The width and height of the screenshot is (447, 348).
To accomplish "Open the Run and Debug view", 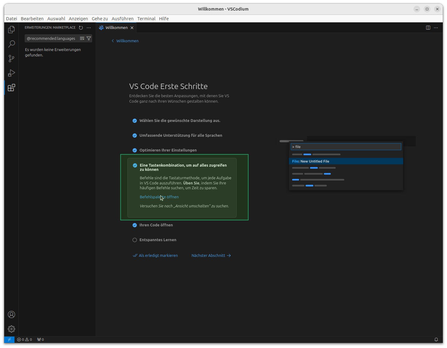I will coord(11,73).
